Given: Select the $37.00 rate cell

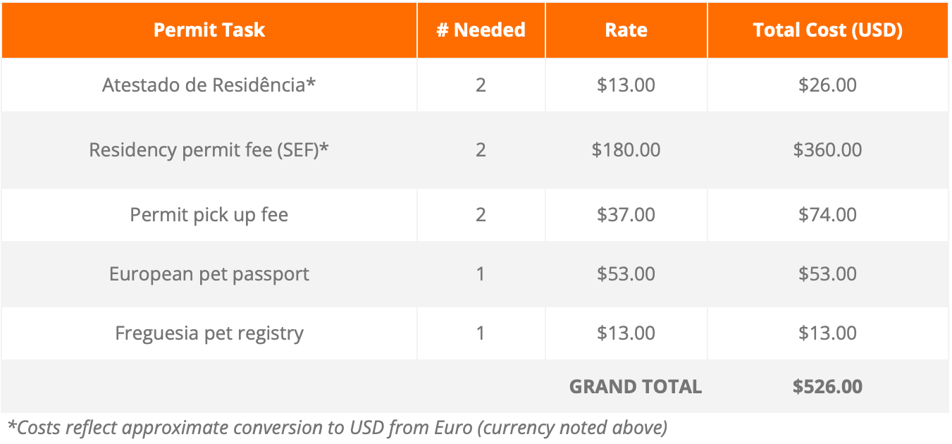Looking at the screenshot, I should (626, 214).
